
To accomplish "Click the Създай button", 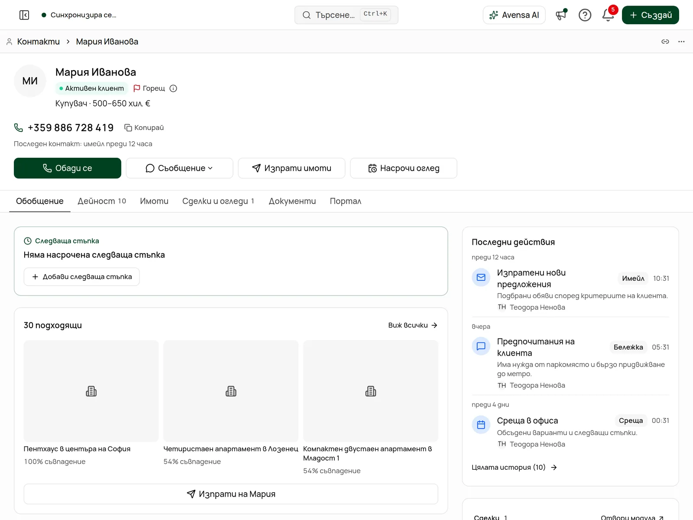I will click(x=651, y=15).
